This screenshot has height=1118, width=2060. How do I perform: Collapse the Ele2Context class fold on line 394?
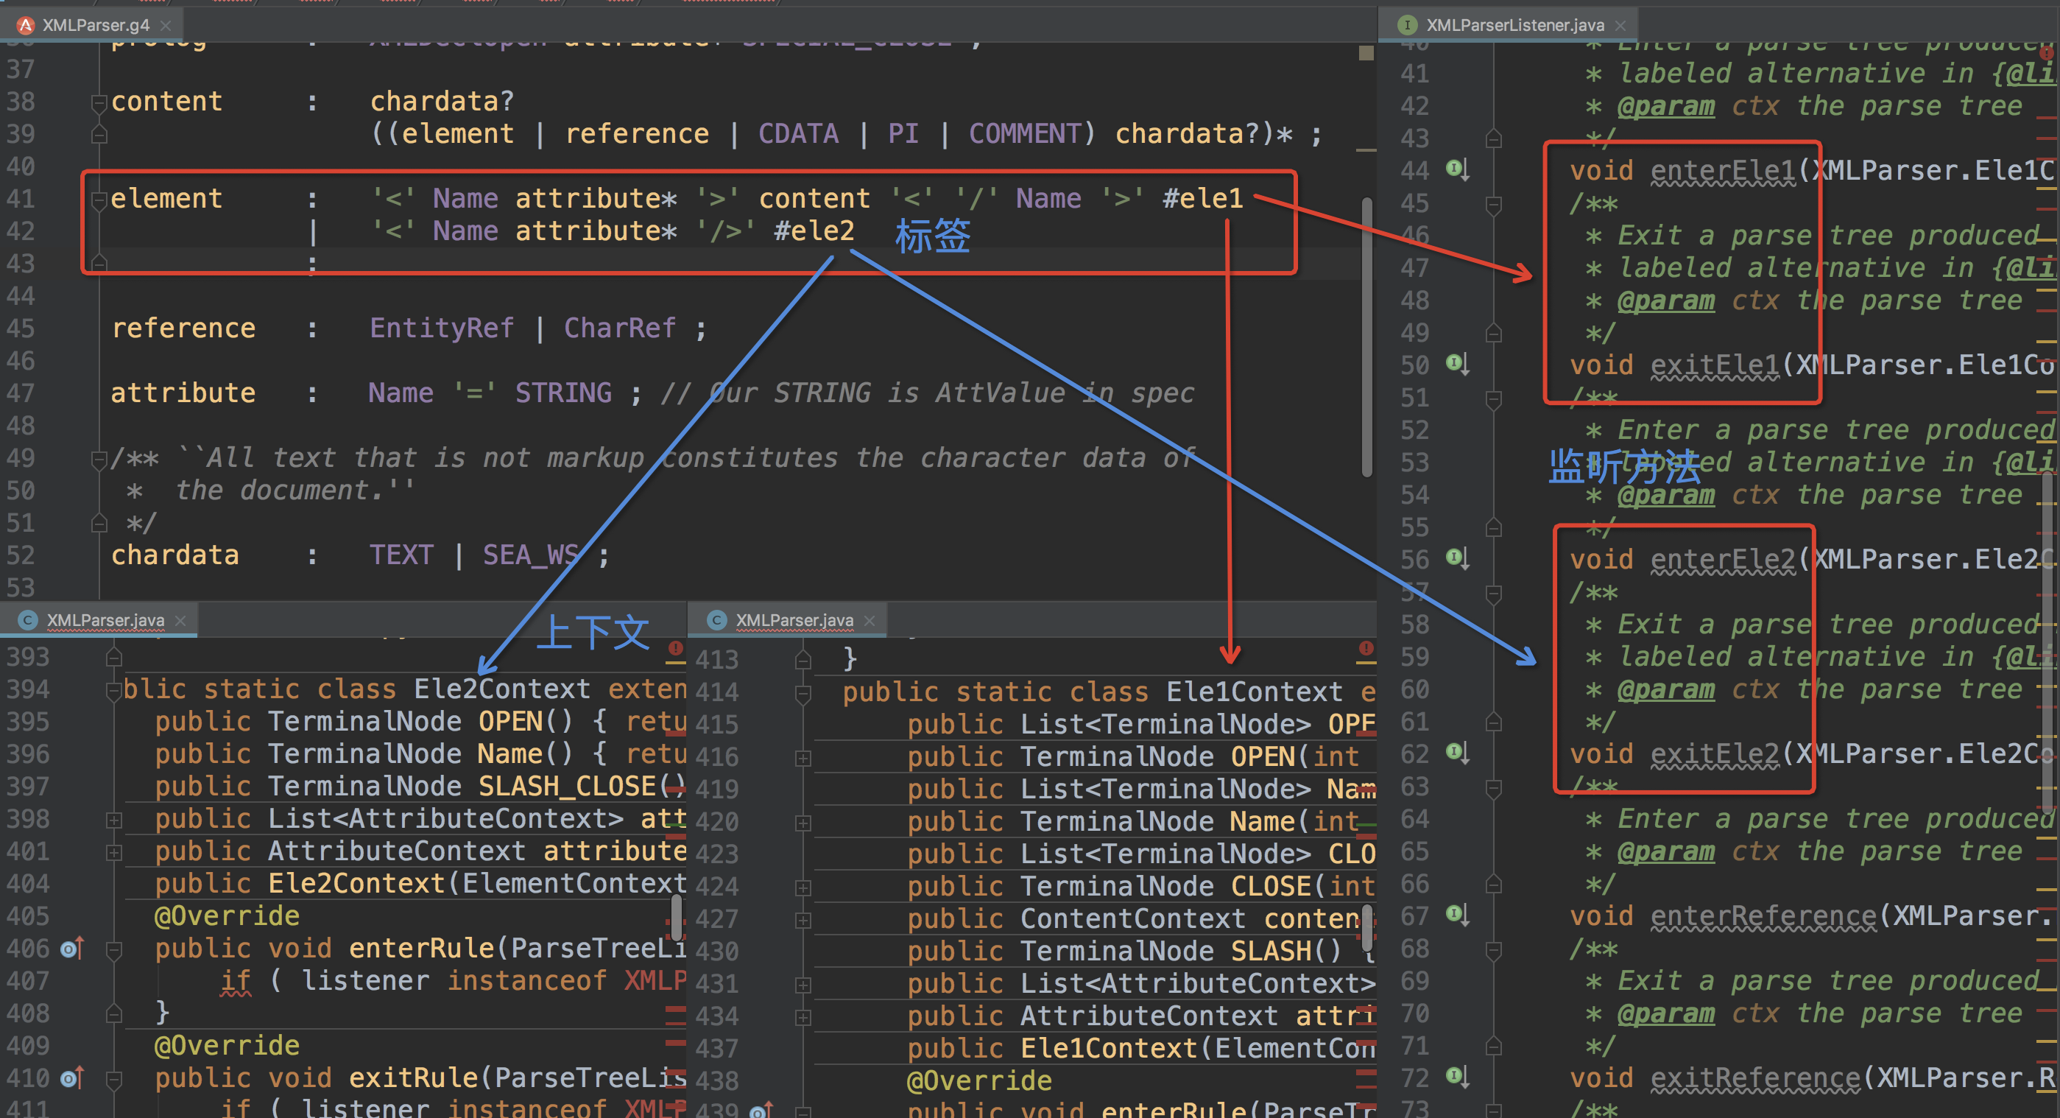point(113,690)
